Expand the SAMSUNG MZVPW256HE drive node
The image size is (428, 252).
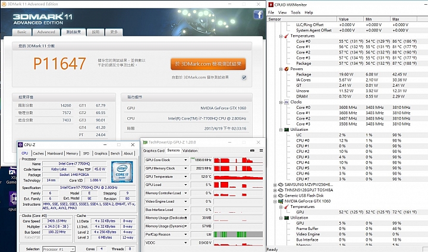click(275, 185)
